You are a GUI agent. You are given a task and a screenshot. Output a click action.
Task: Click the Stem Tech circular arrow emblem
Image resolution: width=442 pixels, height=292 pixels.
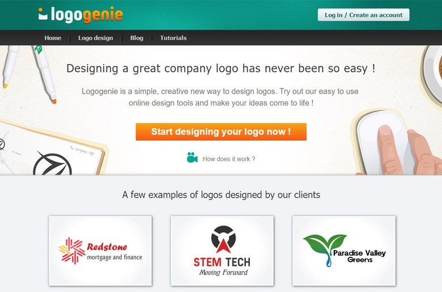[223, 239]
